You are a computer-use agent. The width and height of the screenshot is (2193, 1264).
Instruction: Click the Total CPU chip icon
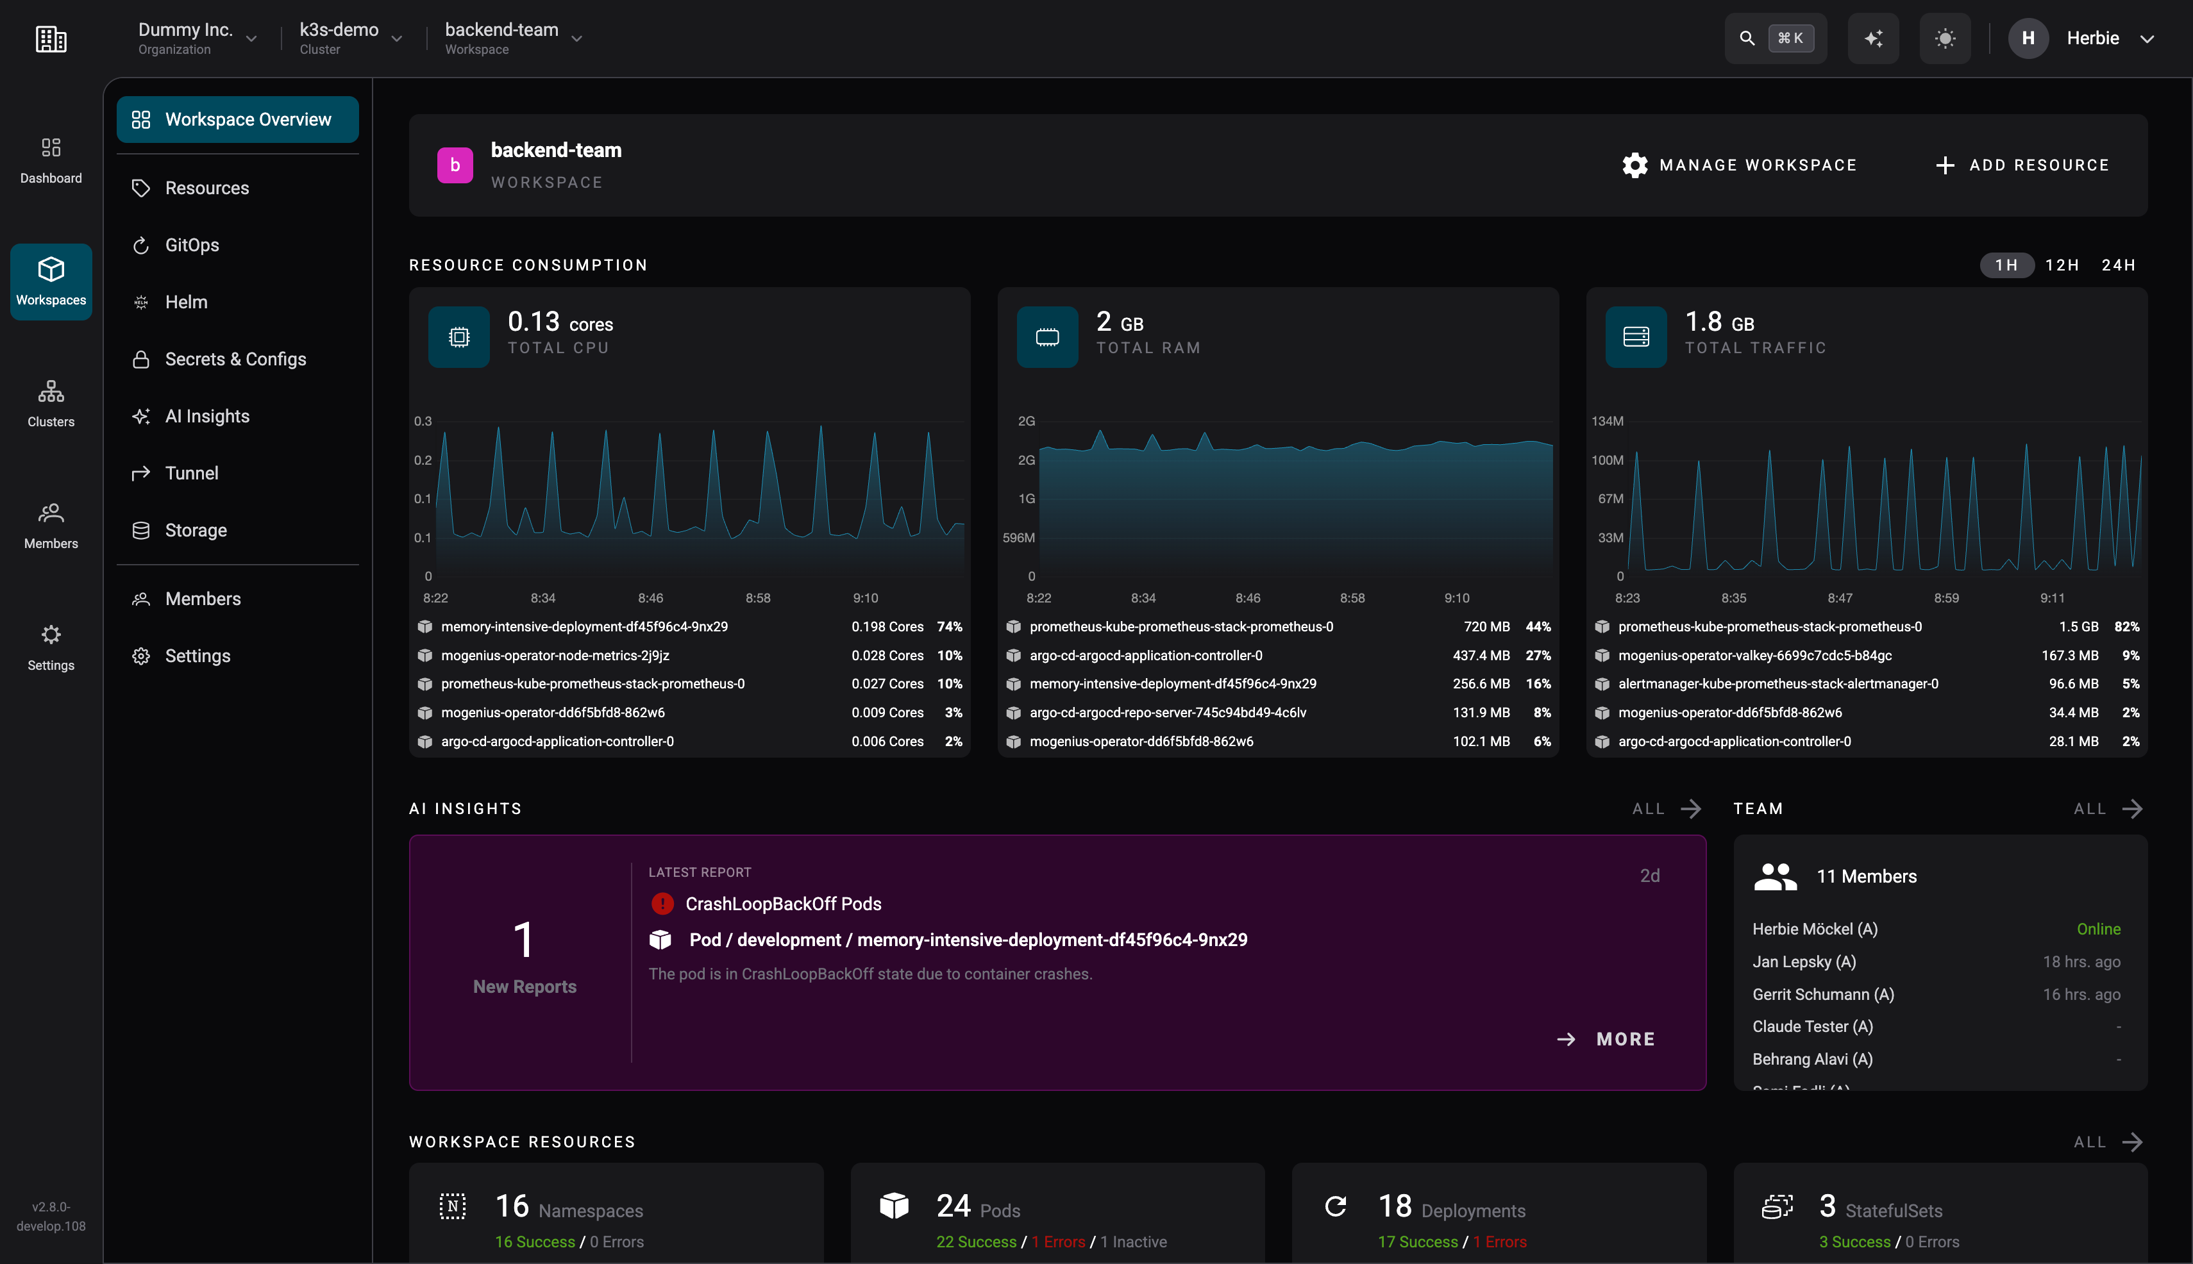458,337
